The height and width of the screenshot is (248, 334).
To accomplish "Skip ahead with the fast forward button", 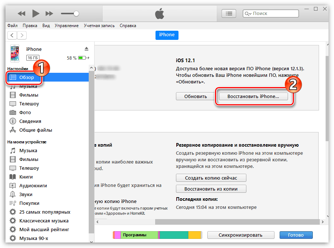I will click(x=49, y=14).
